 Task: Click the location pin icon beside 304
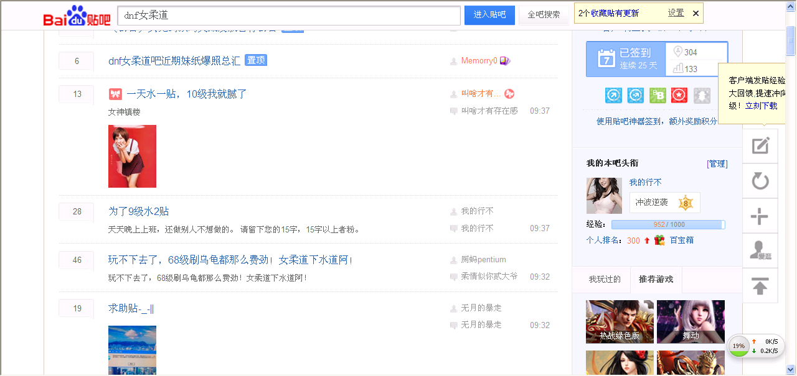tap(678, 52)
